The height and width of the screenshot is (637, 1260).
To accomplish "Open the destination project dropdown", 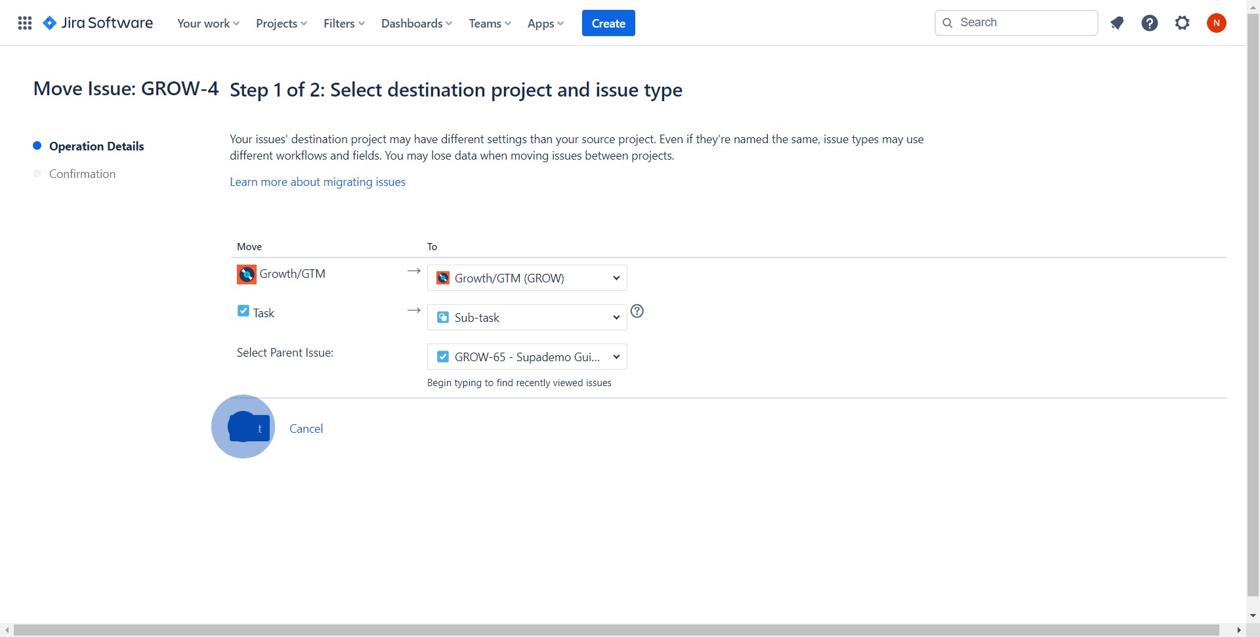I will [527, 278].
